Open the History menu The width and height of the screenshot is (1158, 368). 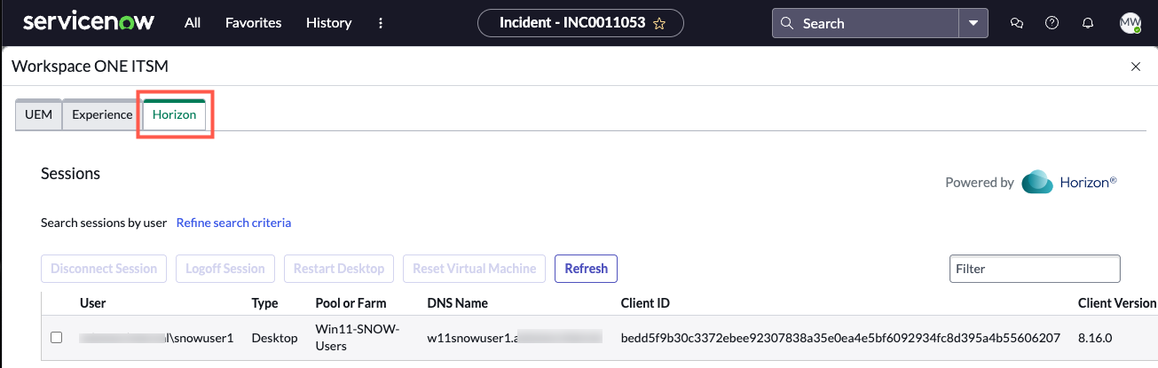(x=328, y=23)
